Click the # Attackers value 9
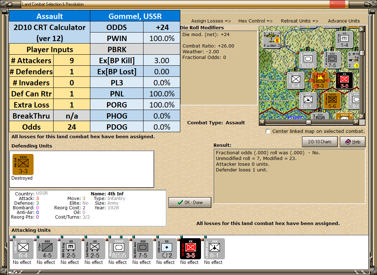Image resolution: width=377 pixels, height=275 pixels. [72, 60]
